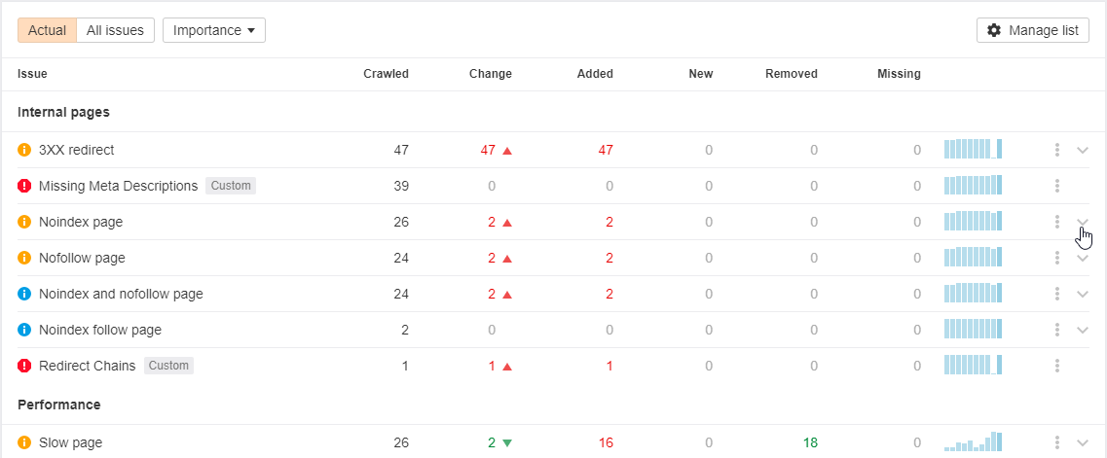
Task: Open the 3XX redirect issue
Action: 76,150
